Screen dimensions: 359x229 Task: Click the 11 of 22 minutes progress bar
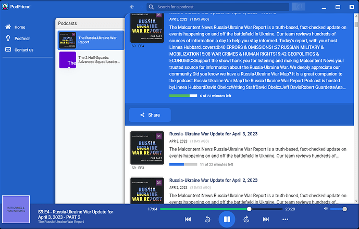coord(183,164)
